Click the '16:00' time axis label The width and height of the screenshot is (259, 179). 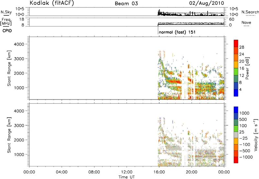[x=159, y=172]
